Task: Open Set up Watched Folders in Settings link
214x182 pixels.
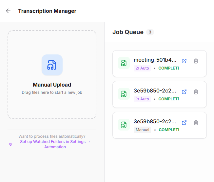Action: coord(55,144)
